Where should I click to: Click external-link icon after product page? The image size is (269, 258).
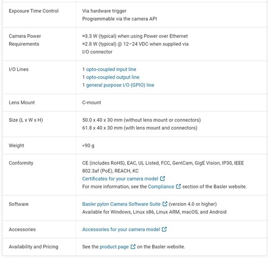click(133, 247)
